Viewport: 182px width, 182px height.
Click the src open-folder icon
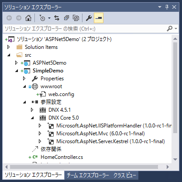click(x=19, y=55)
